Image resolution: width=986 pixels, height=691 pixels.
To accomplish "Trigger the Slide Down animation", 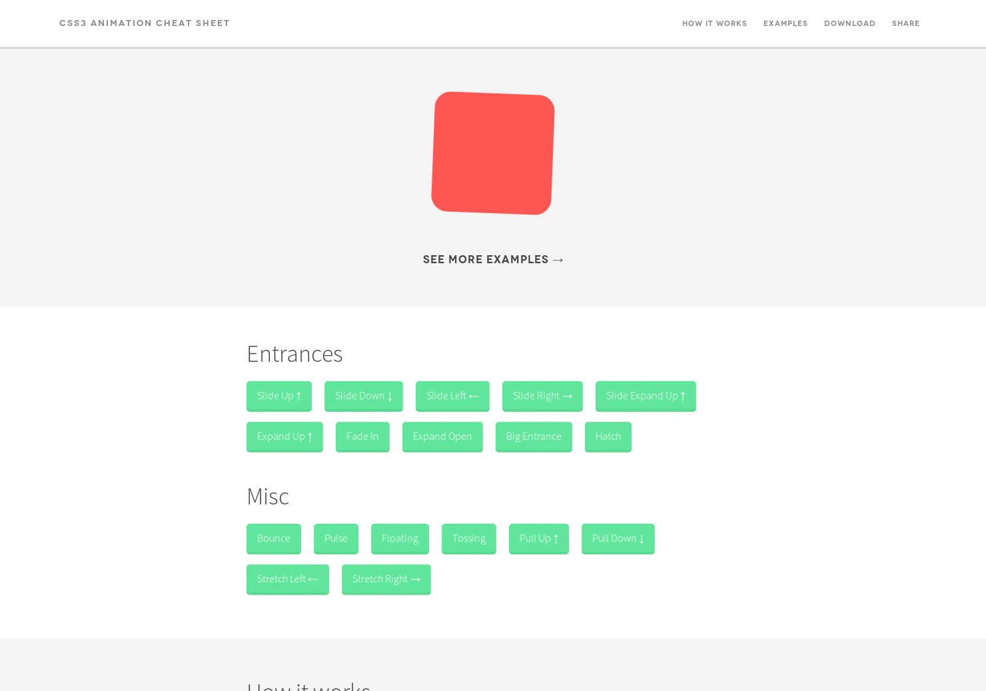I will 363,396.
